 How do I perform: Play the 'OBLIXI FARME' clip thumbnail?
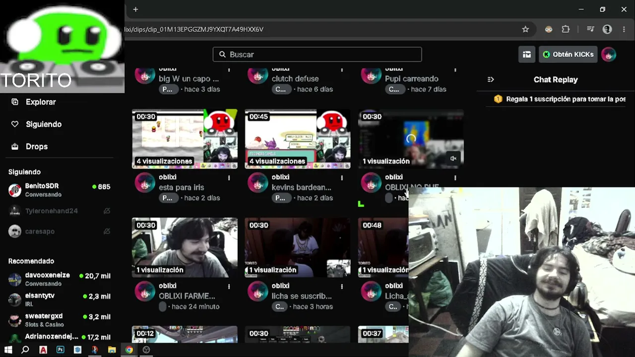click(x=185, y=247)
